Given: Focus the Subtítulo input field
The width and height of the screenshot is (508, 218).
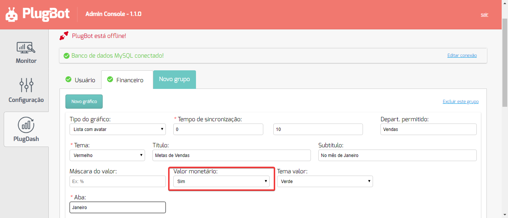Looking at the screenshot, I should click(398, 155).
